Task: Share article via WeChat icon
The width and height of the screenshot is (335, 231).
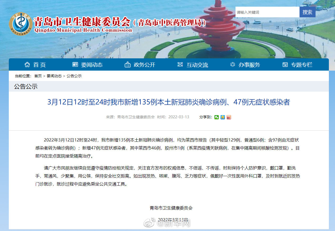Action: pyautogui.click(x=217, y=117)
